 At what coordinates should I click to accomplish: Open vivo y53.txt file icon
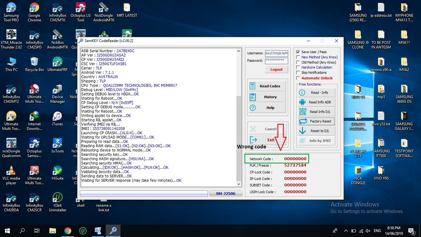click(381, 119)
